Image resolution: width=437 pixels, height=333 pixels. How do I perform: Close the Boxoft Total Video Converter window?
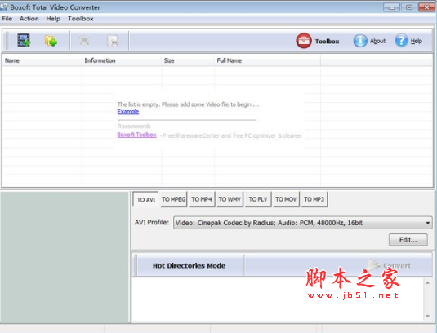(x=426, y=7)
